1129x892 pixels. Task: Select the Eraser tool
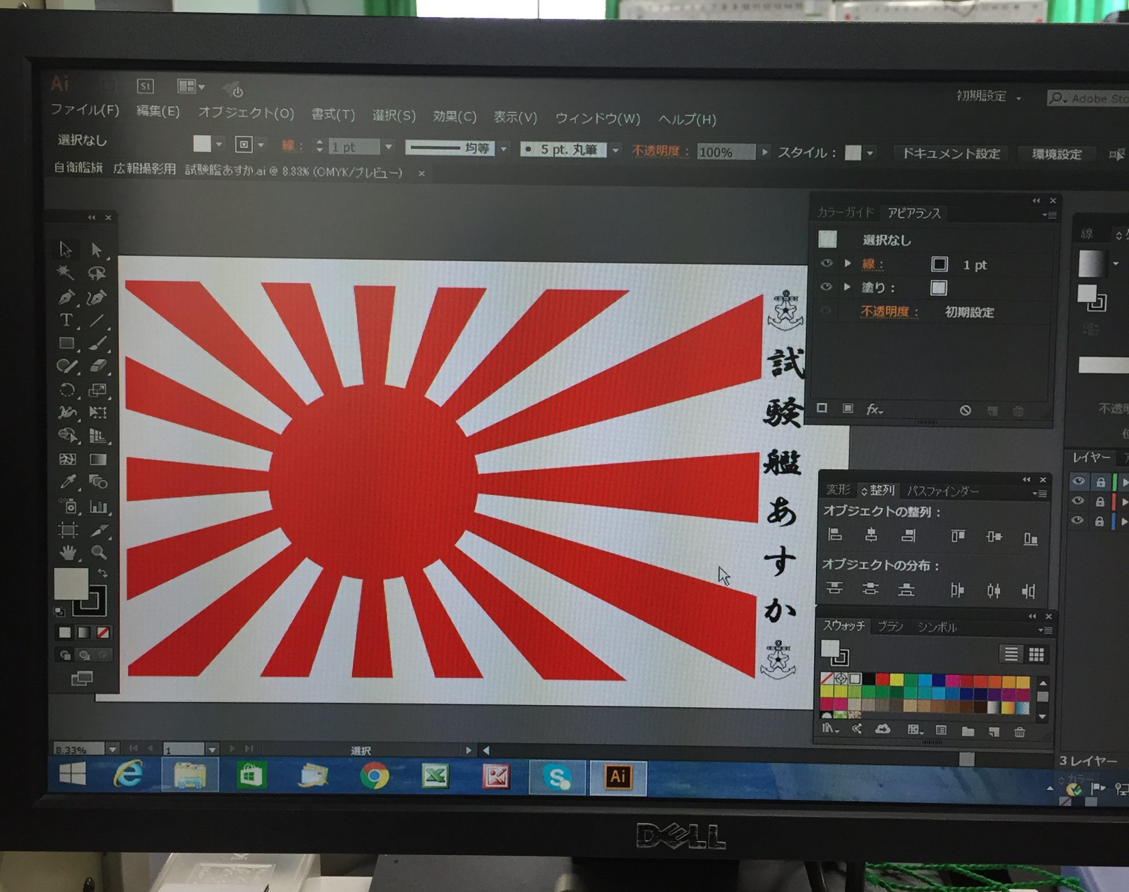click(98, 366)
